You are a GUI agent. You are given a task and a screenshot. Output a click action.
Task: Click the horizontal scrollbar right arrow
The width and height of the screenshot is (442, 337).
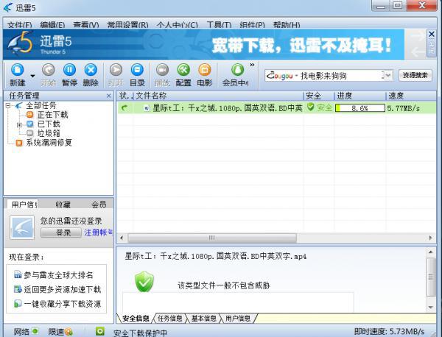coord(430,238)
